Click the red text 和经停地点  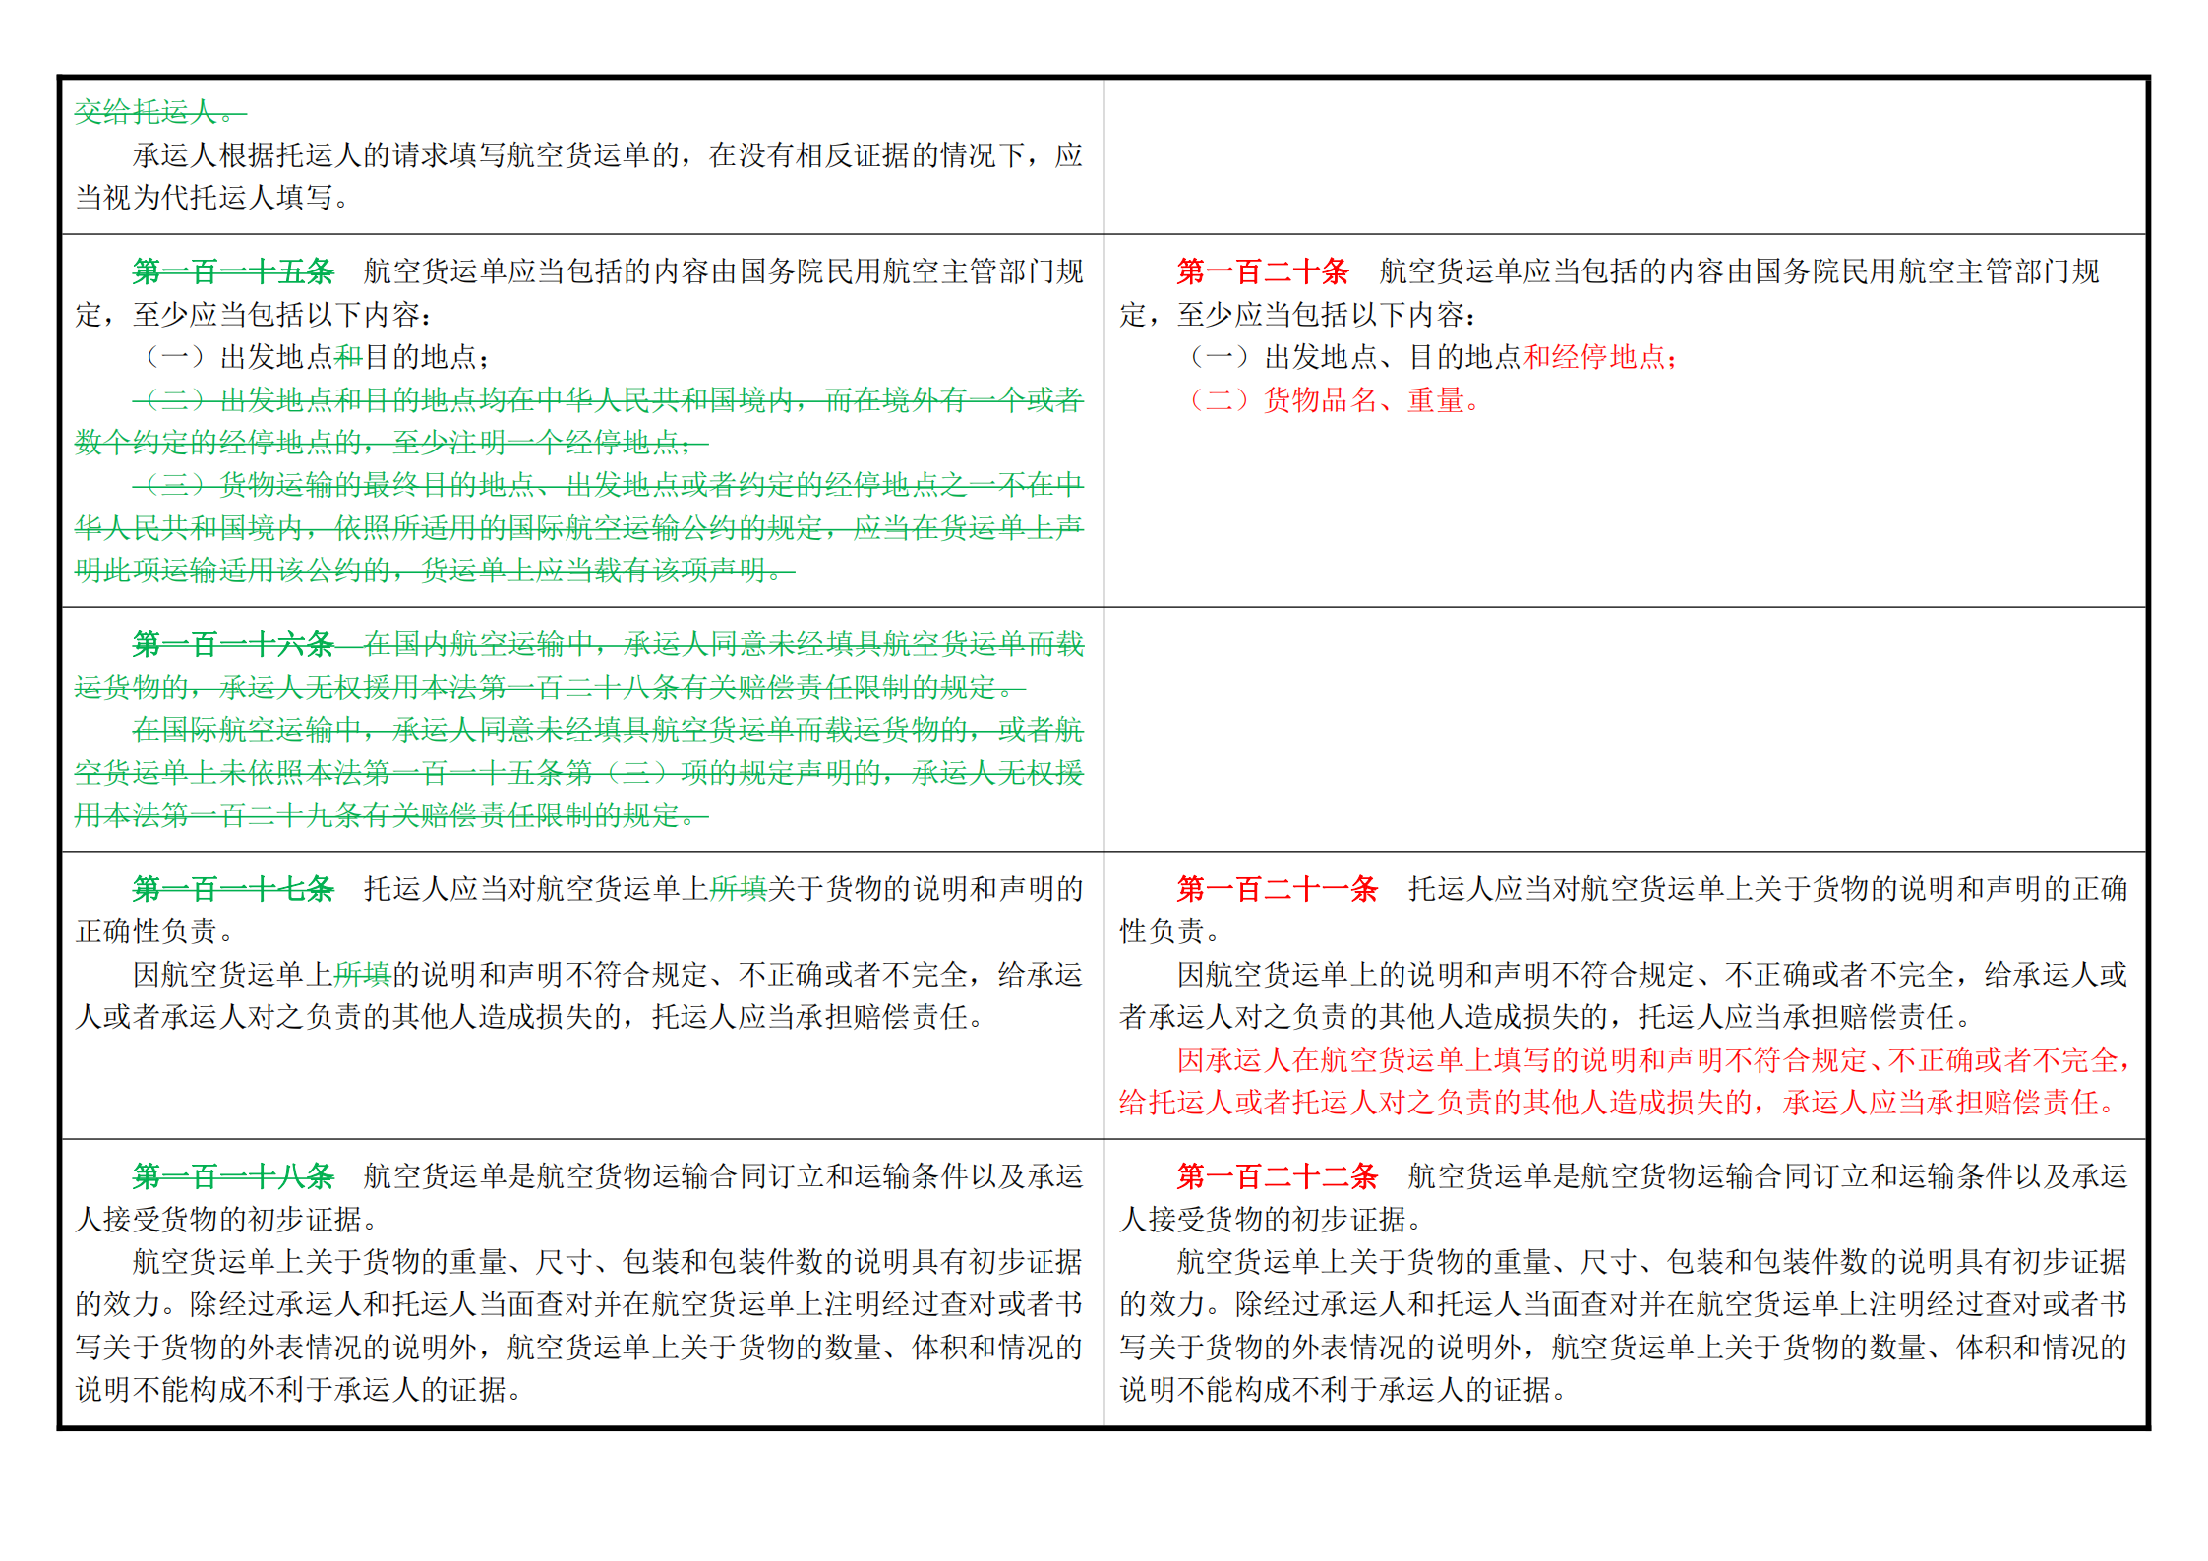click(x=1594, y=357)
